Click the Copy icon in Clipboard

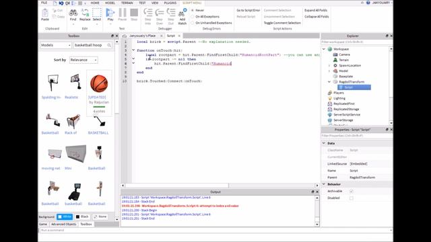(55, 17)
